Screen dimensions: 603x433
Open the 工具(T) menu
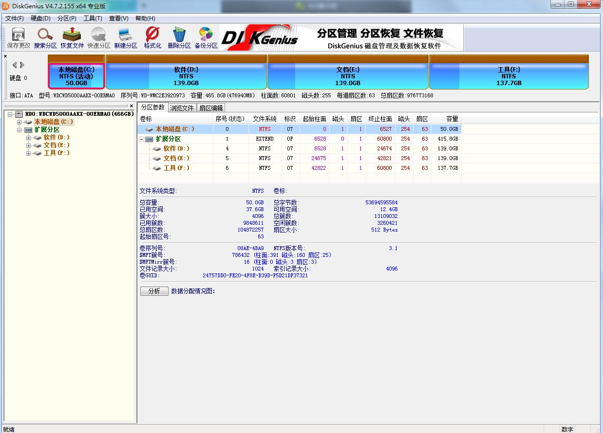pos(93,18)
